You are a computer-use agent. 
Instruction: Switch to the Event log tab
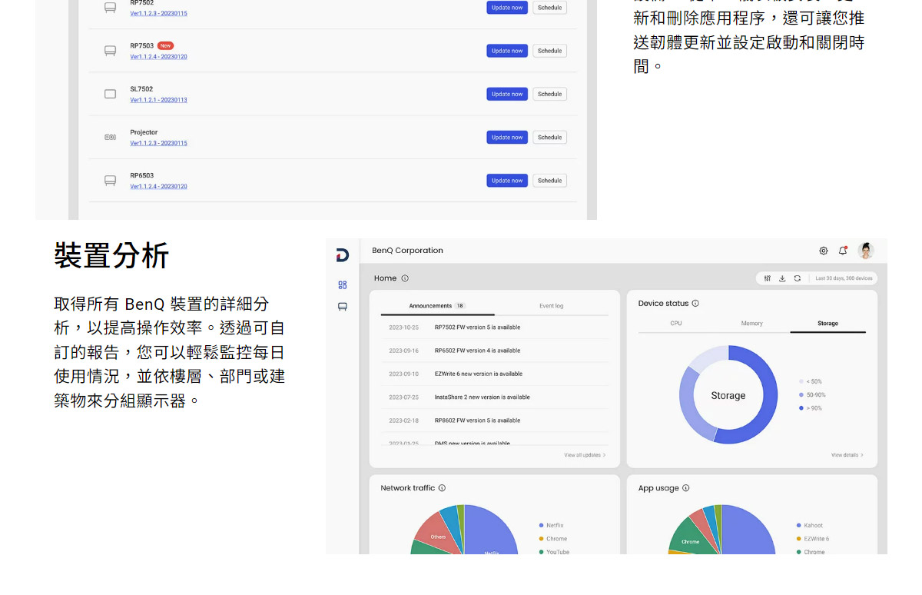551,306
